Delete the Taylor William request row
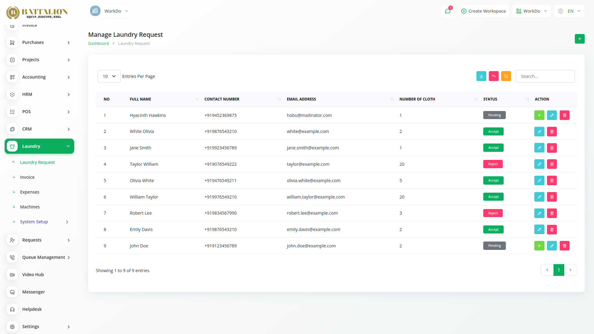The width and height of the screenshot is (594, 334). click(552, 164)
